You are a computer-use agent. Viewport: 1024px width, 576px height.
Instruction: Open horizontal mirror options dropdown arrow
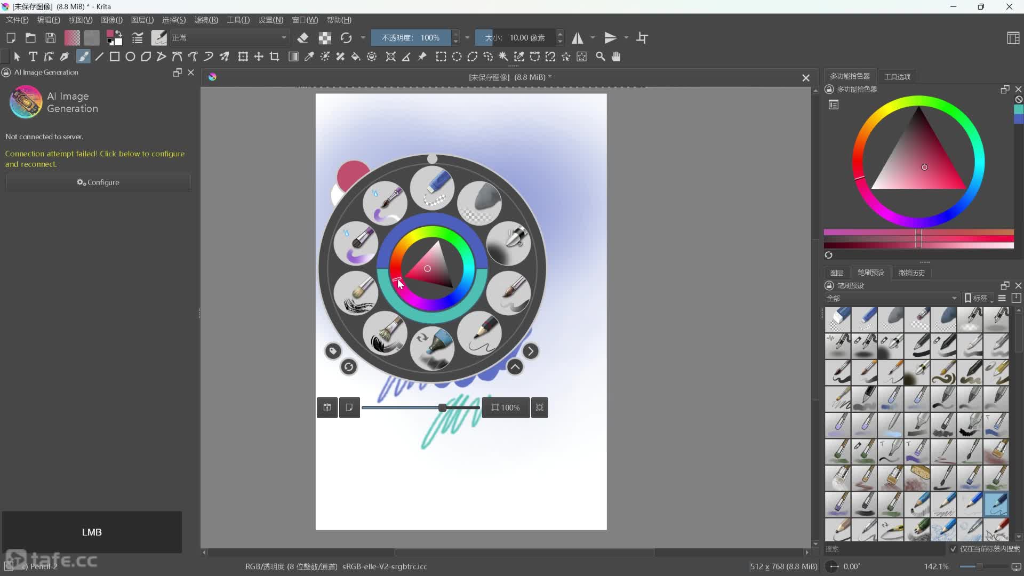coord(593,38)
